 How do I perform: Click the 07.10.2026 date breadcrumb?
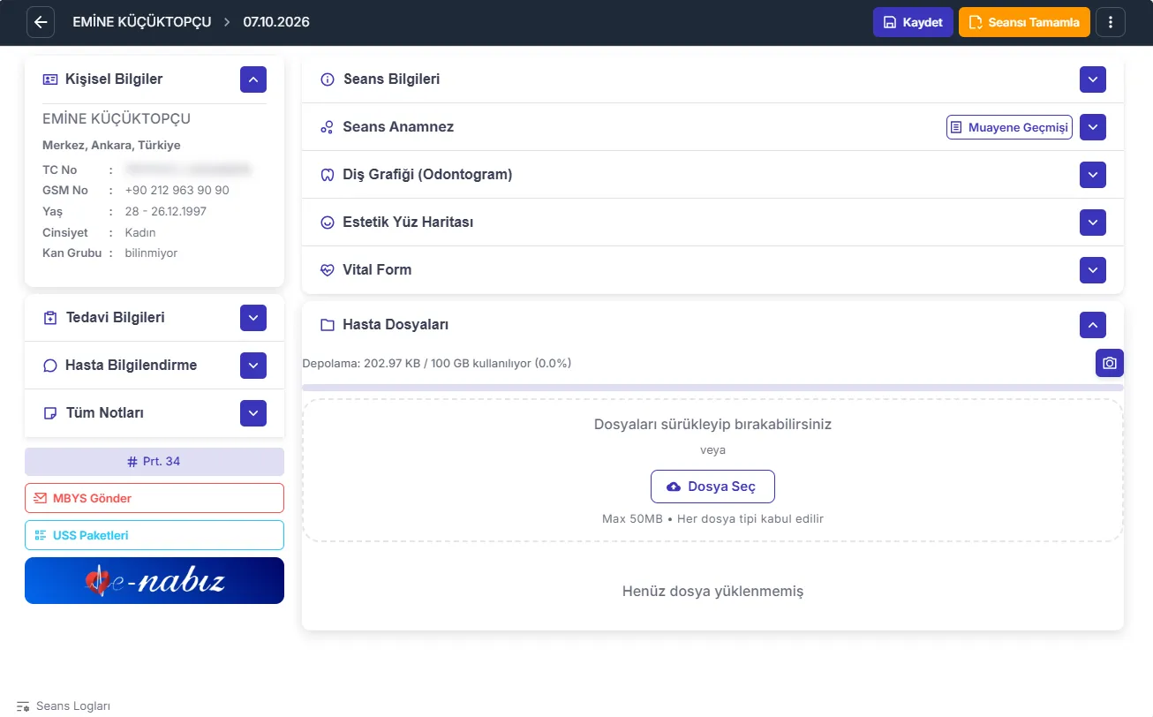coord(277,22)
